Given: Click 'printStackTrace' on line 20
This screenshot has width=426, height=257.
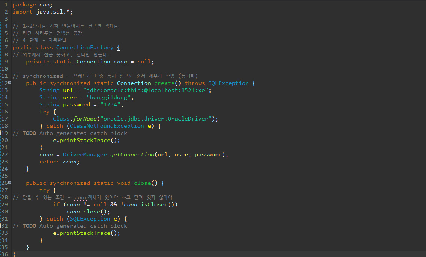Looking at the screenshot, I should [x=85, y=140].
